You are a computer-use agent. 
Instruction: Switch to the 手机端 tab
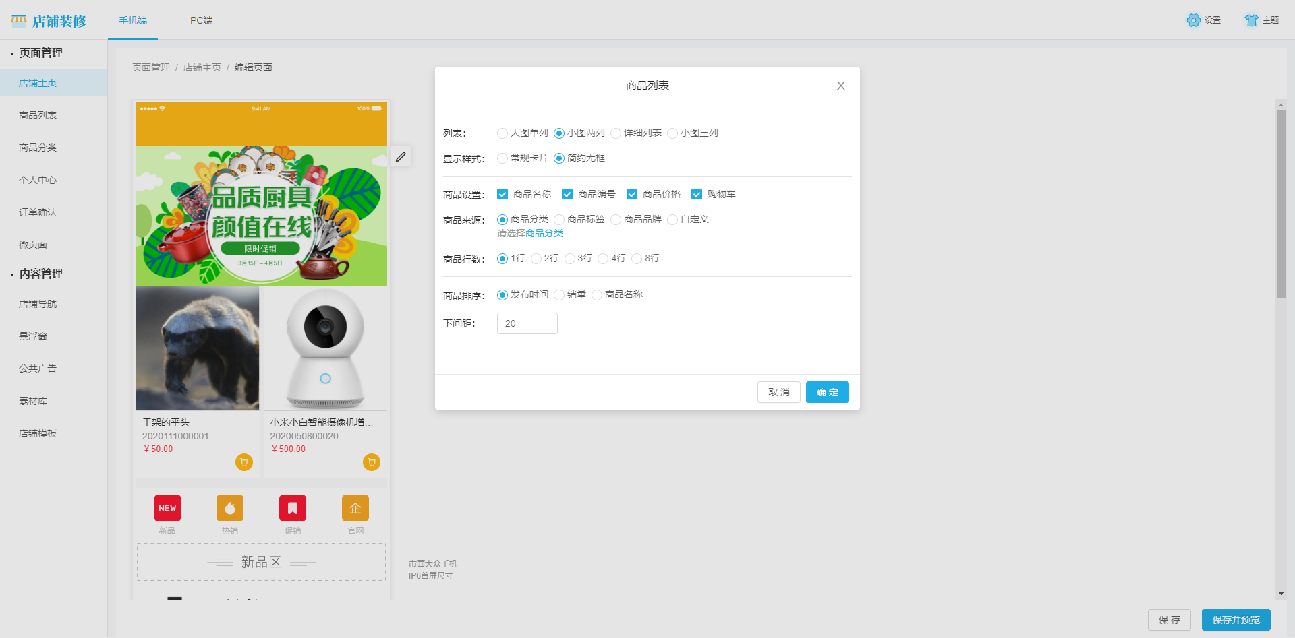(132, 21)
